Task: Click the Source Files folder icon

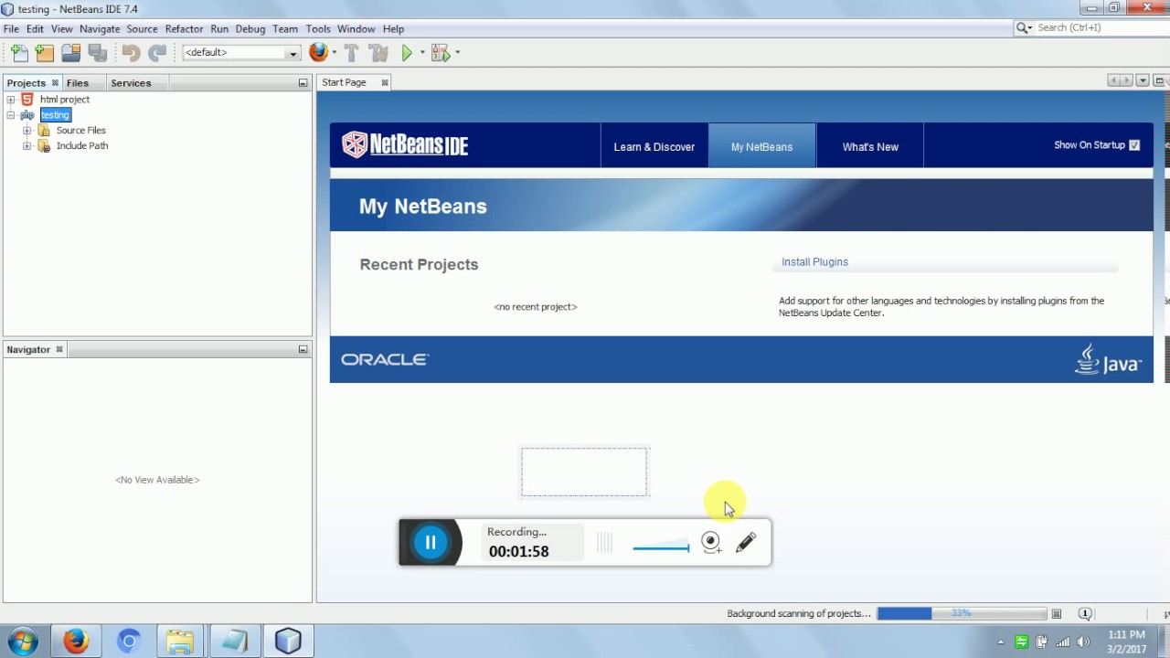Action: [x=44, y=131]
